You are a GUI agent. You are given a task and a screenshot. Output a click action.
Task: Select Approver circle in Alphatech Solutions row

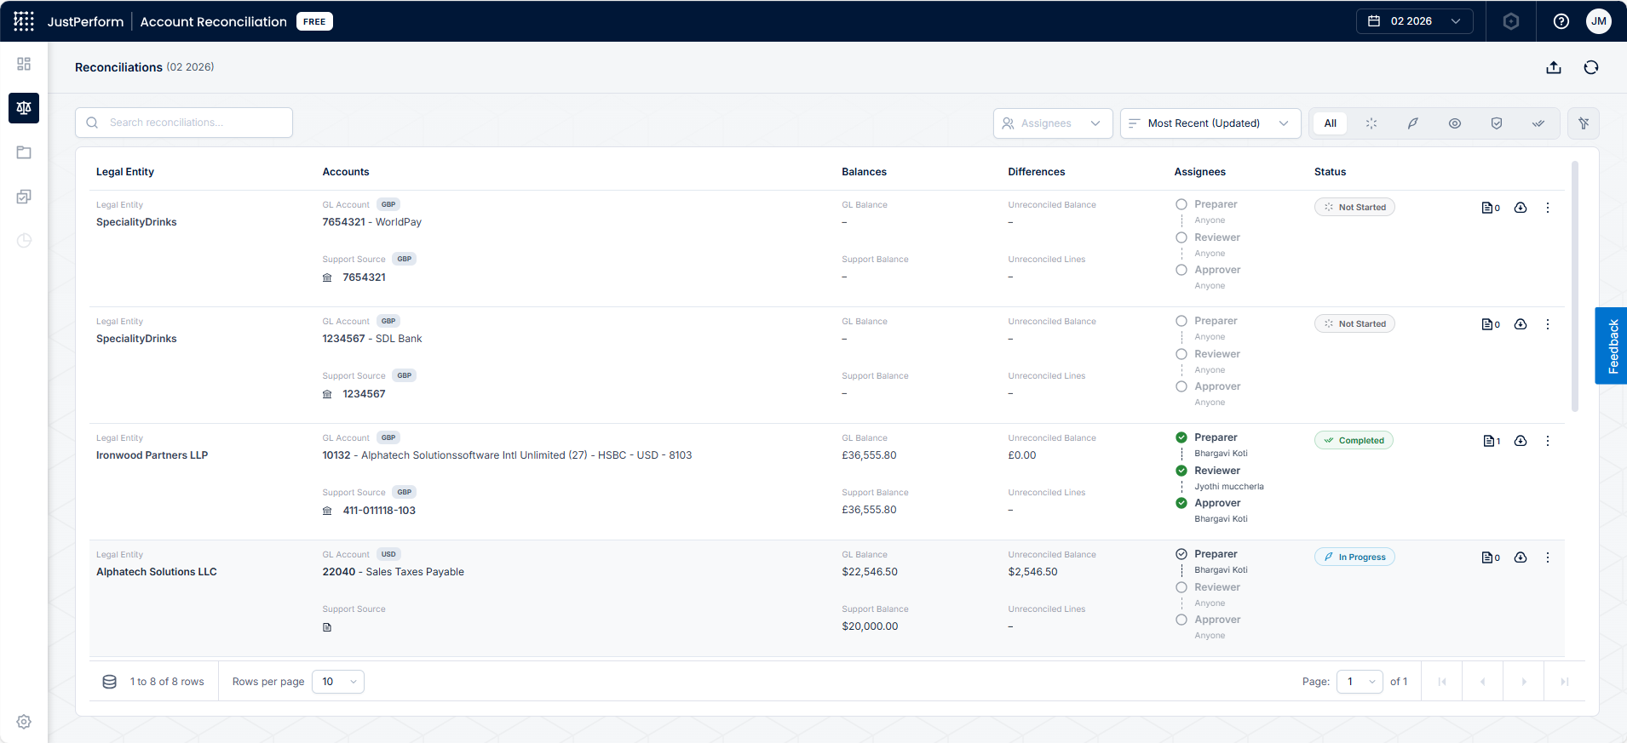click(1181, 620)
